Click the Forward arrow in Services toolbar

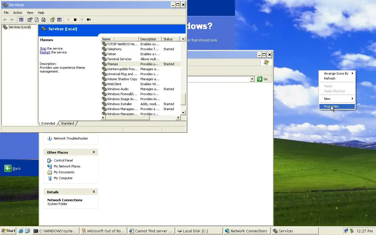coord(12,20)
